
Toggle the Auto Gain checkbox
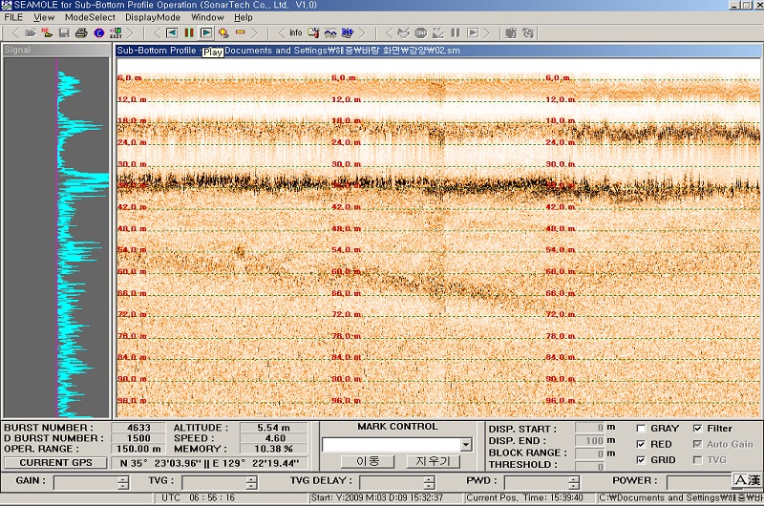tap(698, 444)
